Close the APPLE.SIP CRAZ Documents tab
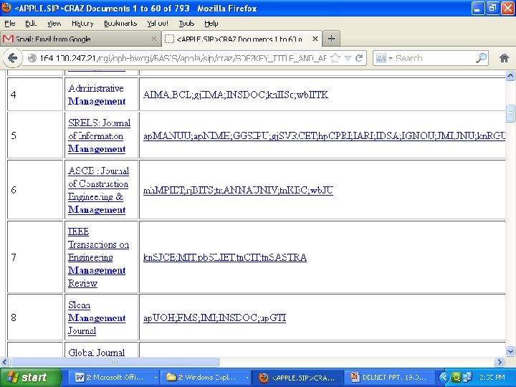 [x=315, y=39]
